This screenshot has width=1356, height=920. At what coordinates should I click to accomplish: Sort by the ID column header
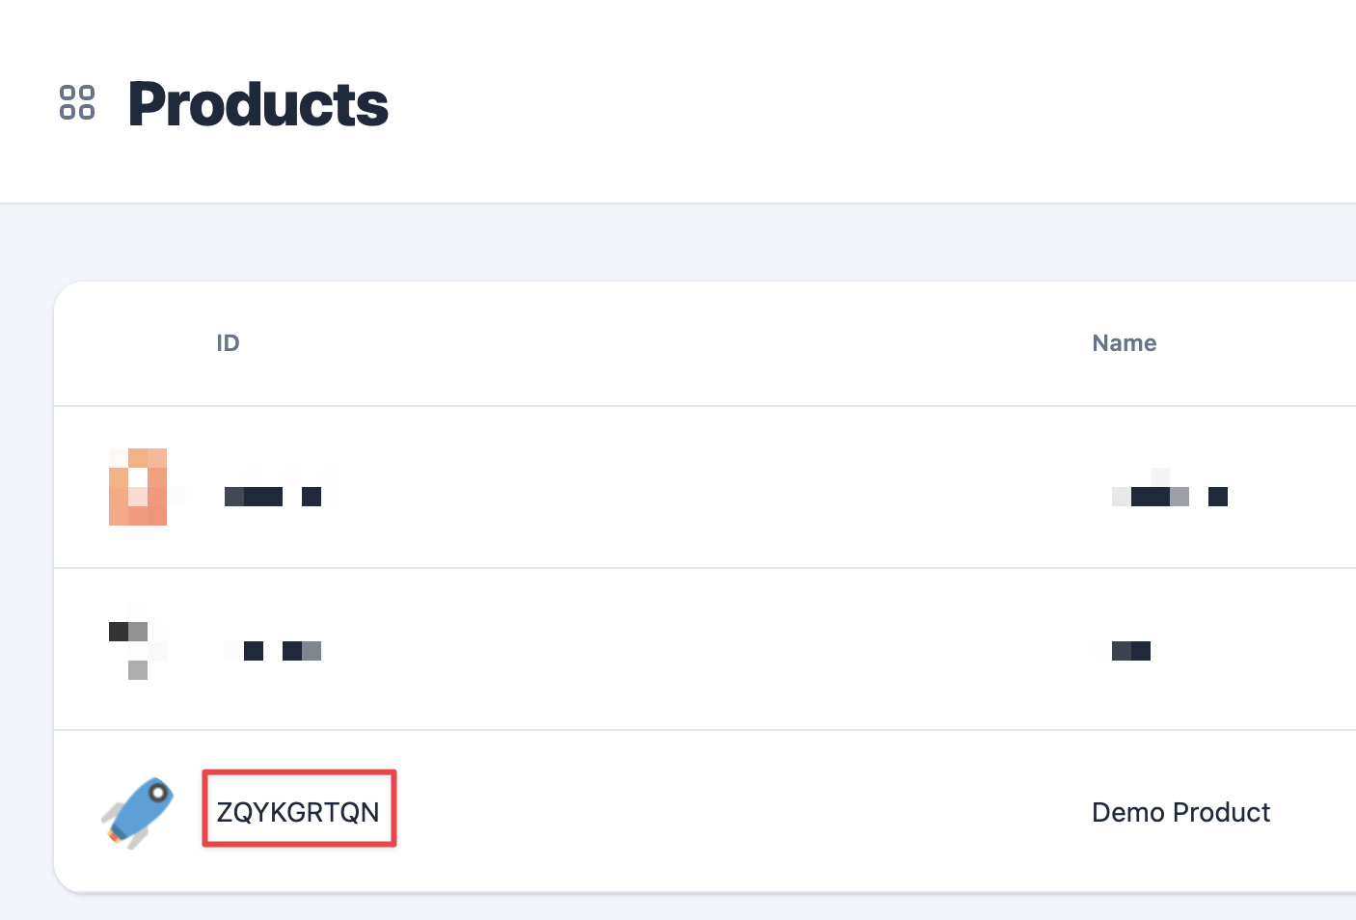coord(228,343)
